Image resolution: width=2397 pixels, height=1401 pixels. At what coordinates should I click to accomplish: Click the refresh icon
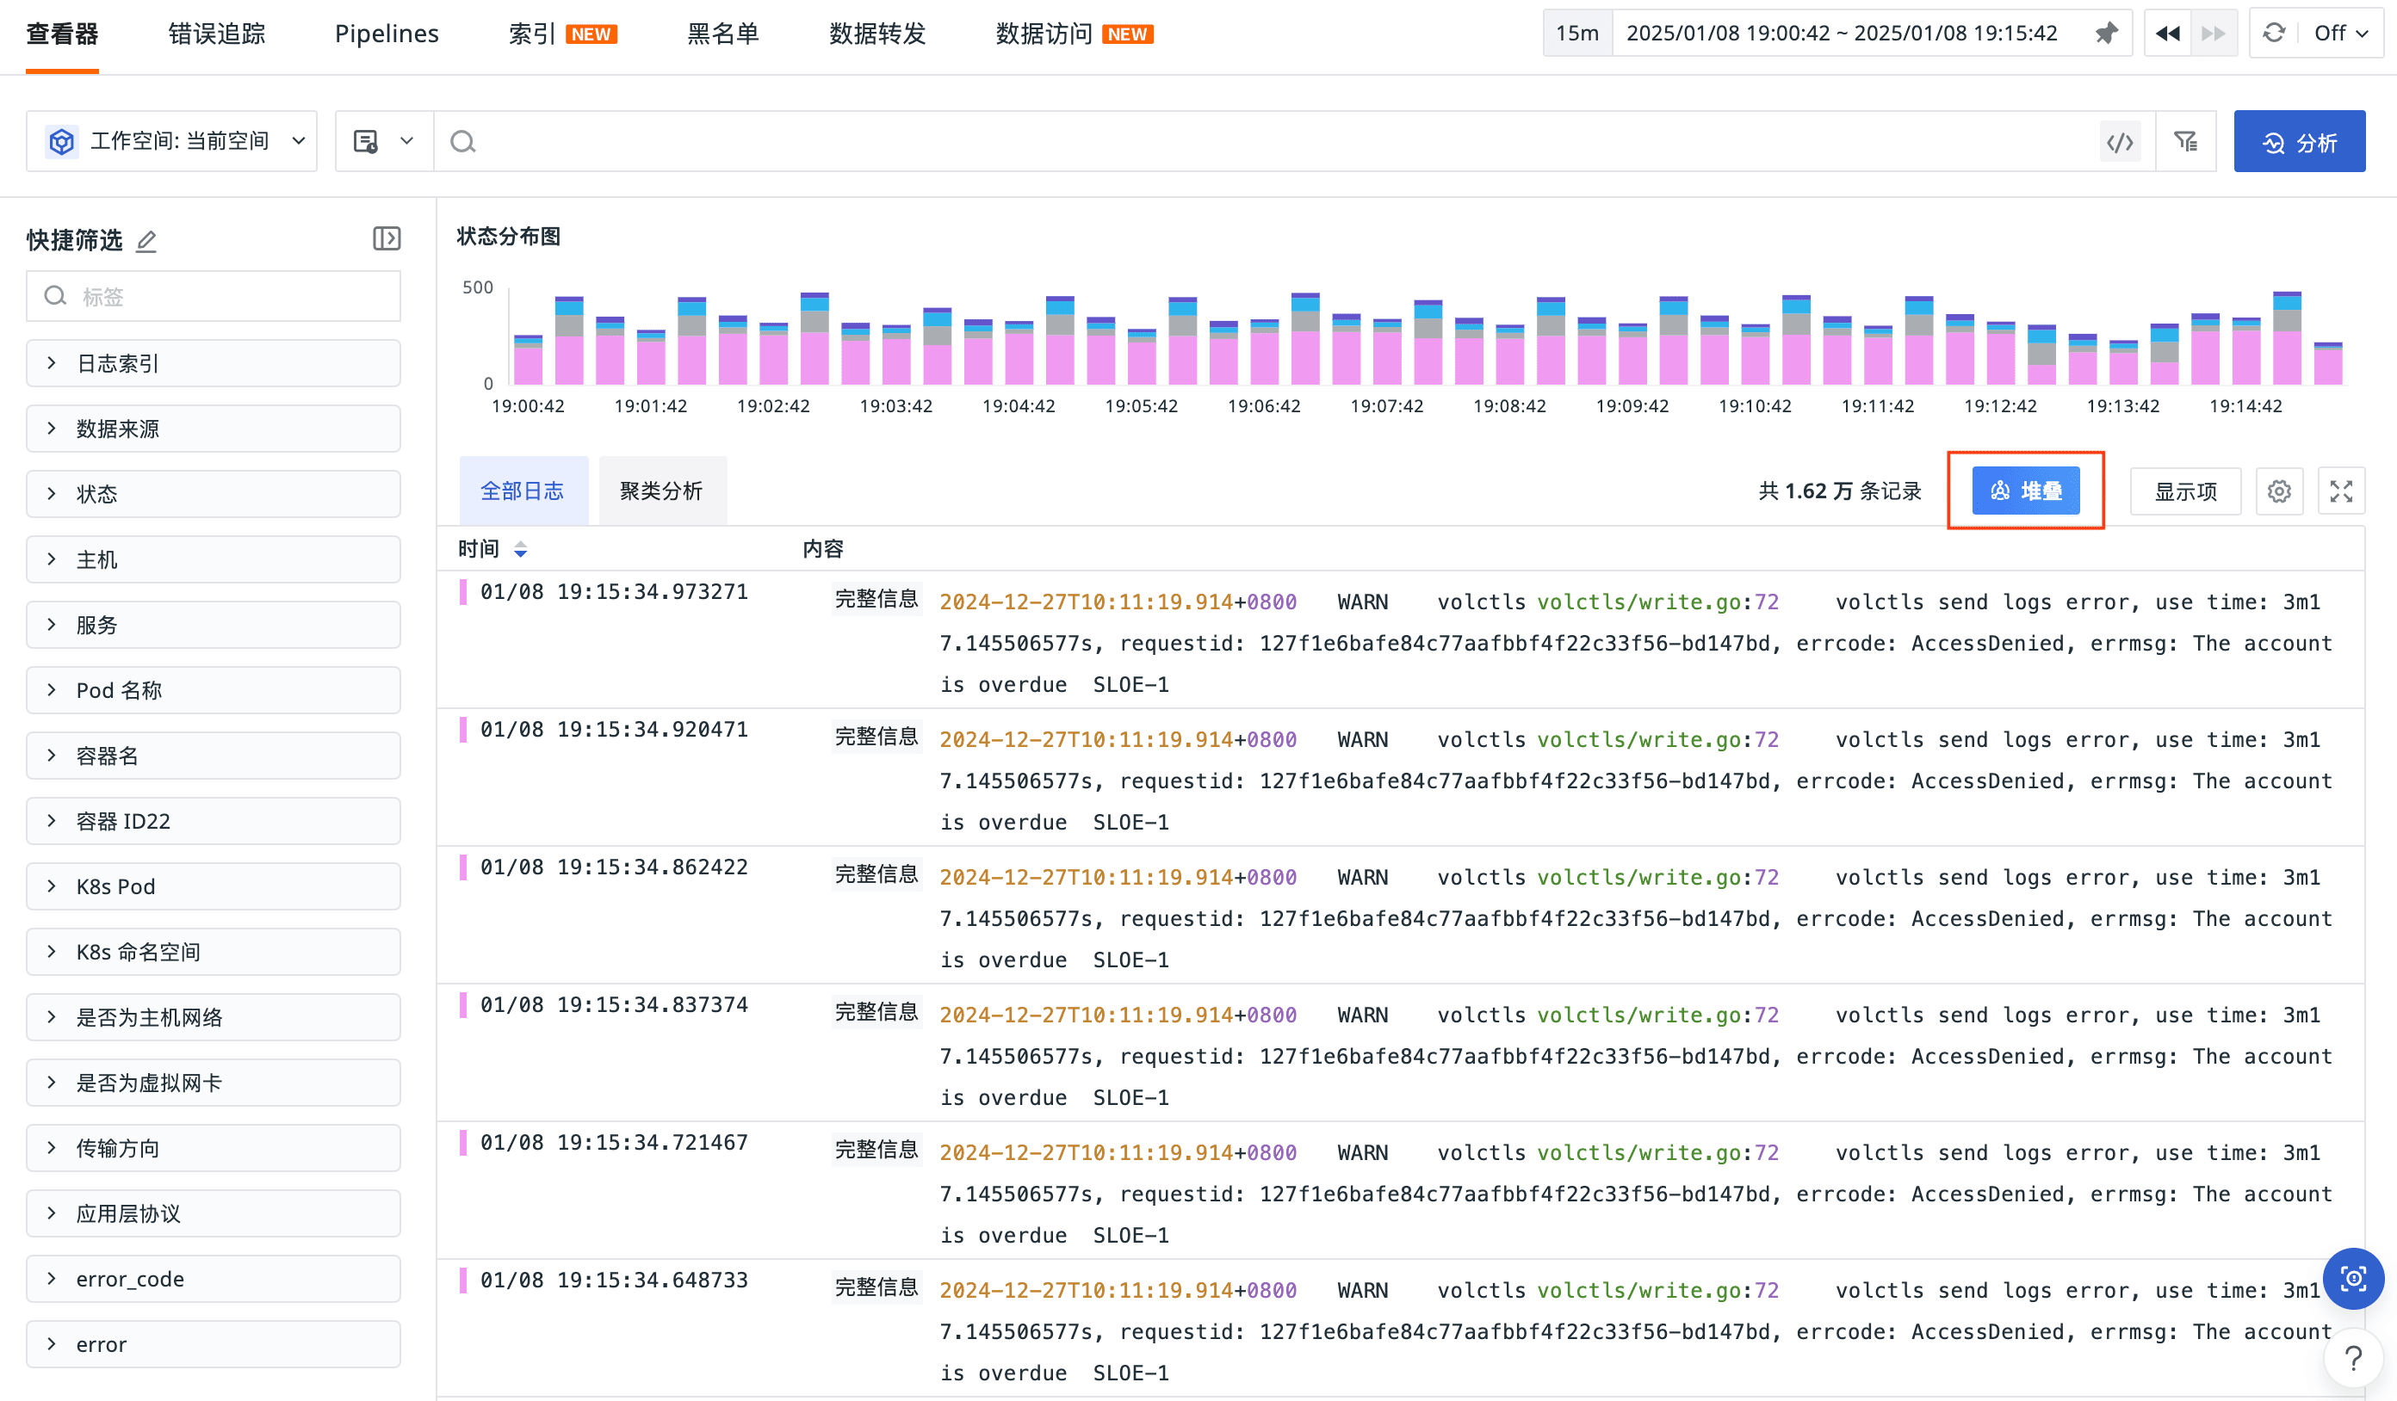tap(2274, 34)
